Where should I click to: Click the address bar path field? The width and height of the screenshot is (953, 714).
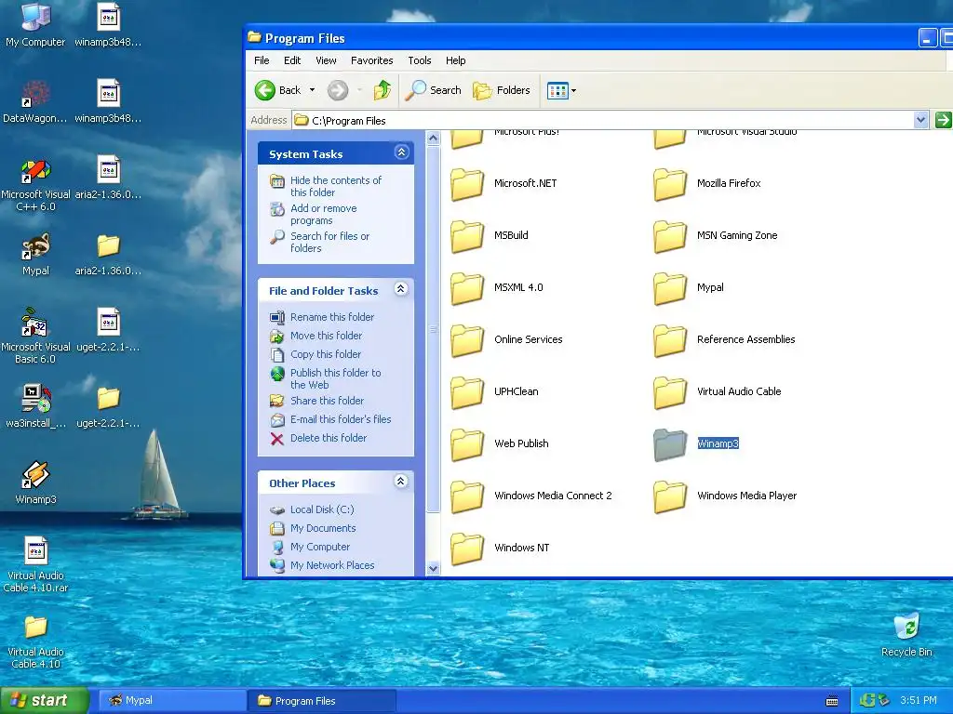(603, 120)
